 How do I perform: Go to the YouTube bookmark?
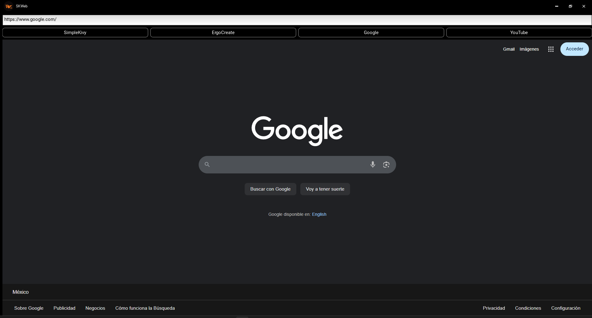coord(519,33)
